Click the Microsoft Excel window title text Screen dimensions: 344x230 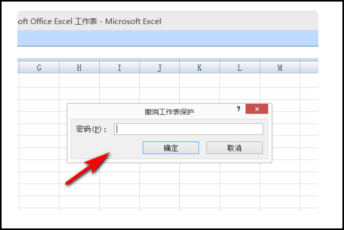90,21
